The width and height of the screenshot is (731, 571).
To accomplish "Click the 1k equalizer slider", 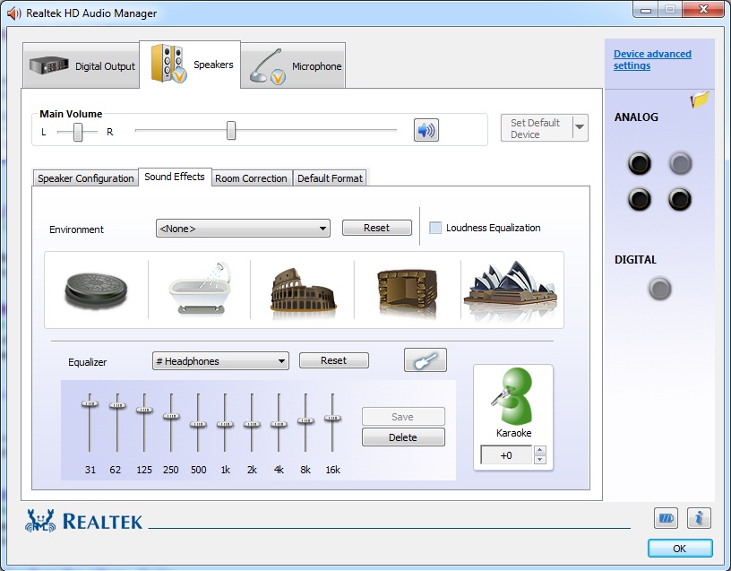I will point(225,425).
